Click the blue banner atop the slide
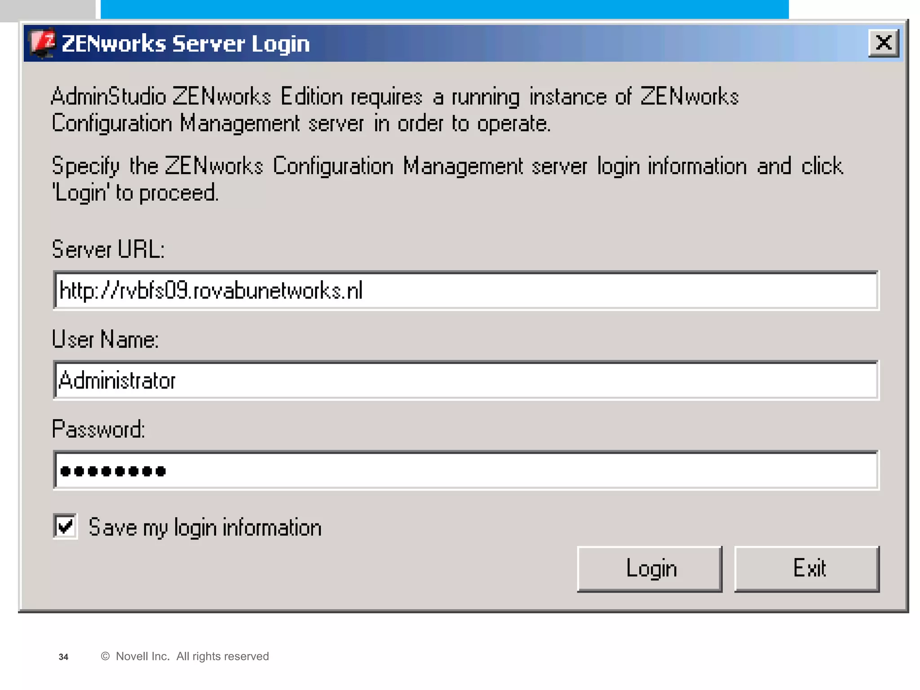This screenshot has height=690, width=920. [x=444, y=9]
